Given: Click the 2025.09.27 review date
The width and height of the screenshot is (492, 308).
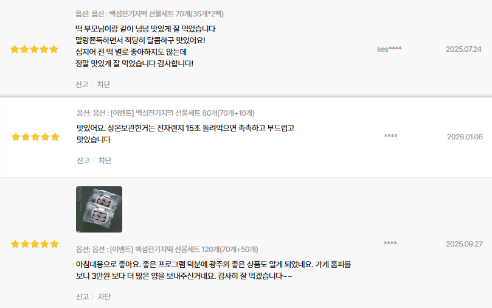Looking at the screenshot, I should 465,244.
